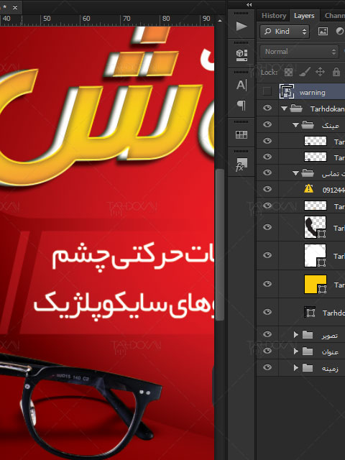Click the canvas scroll-up arrow
This screenshot has height=460, width=345.
coord(220,21)
